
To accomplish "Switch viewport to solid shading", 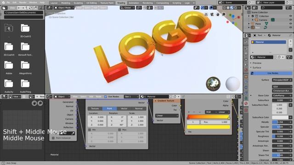I will (x=228, y=8).
